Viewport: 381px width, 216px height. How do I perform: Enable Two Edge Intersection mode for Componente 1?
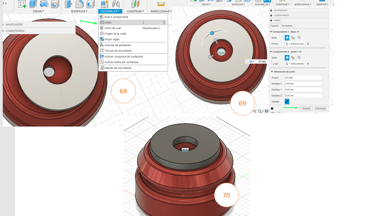(299, 38)
